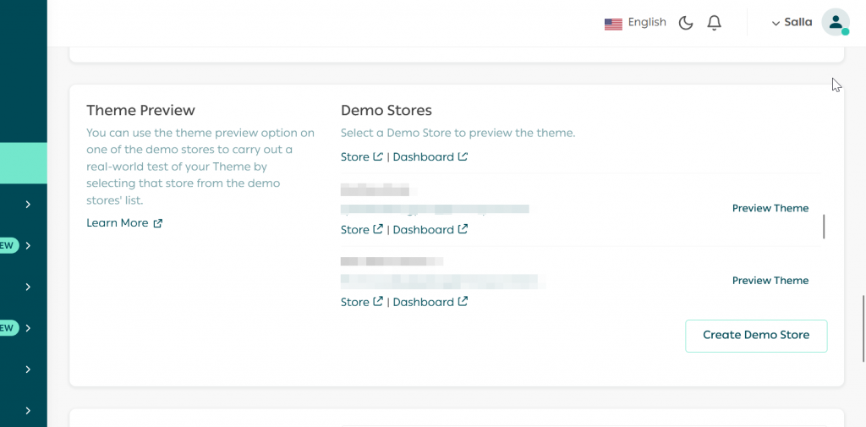Expand sidebar item beside the lower NEW badge

point(28,328)
